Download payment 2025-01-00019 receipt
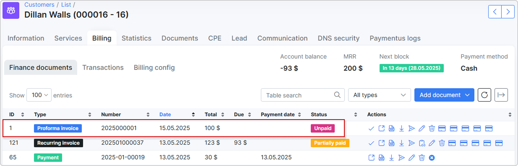 tap(391, 158)
